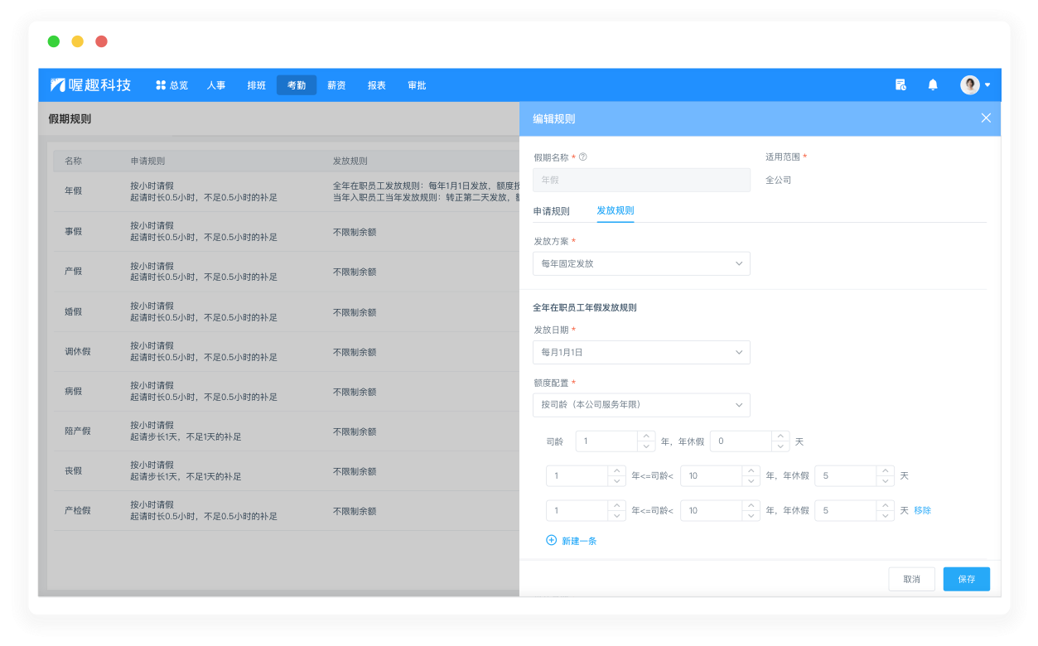Close the 编辑规则 panel
1038x646 pixels.
986,118
